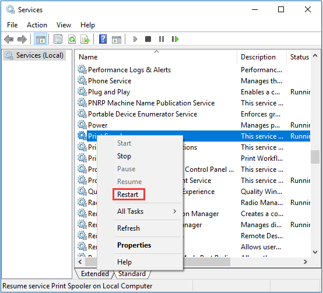This screenshot has height=293, width=323.
Task: Open the Properties toolbar icon
Action: click(58, 39)
